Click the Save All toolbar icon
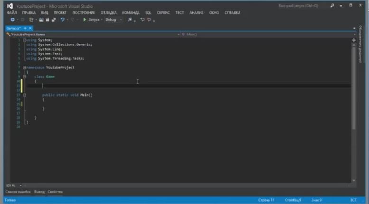Screen dimensions: 369x204 click(x=54, y=20)
